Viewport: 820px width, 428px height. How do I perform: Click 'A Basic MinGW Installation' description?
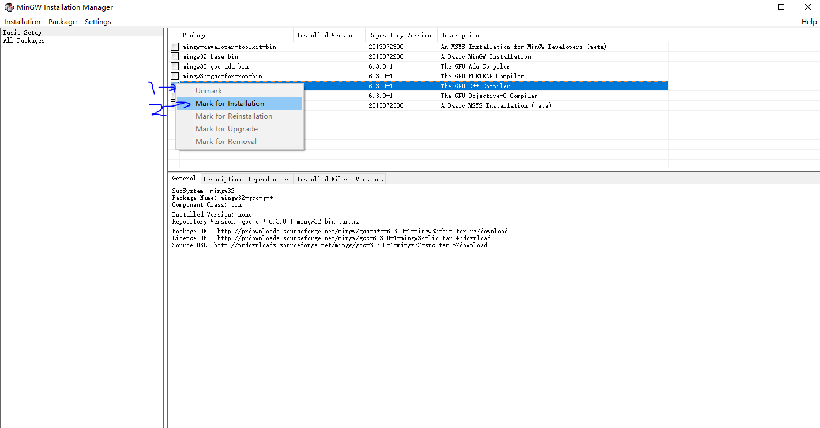tap(486, 56)
